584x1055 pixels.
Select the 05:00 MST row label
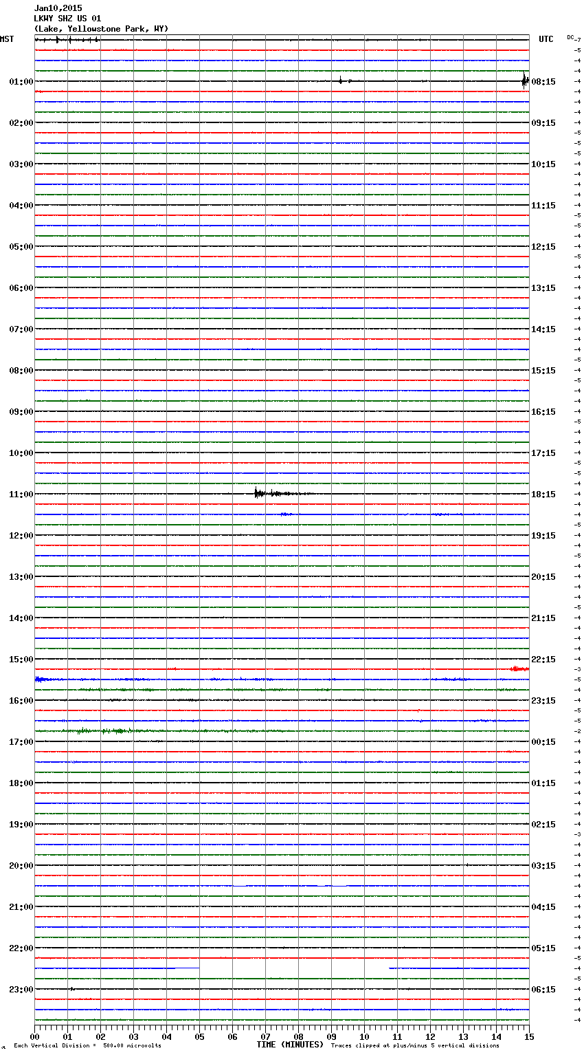pyautogui.click(x=21, y=247)
